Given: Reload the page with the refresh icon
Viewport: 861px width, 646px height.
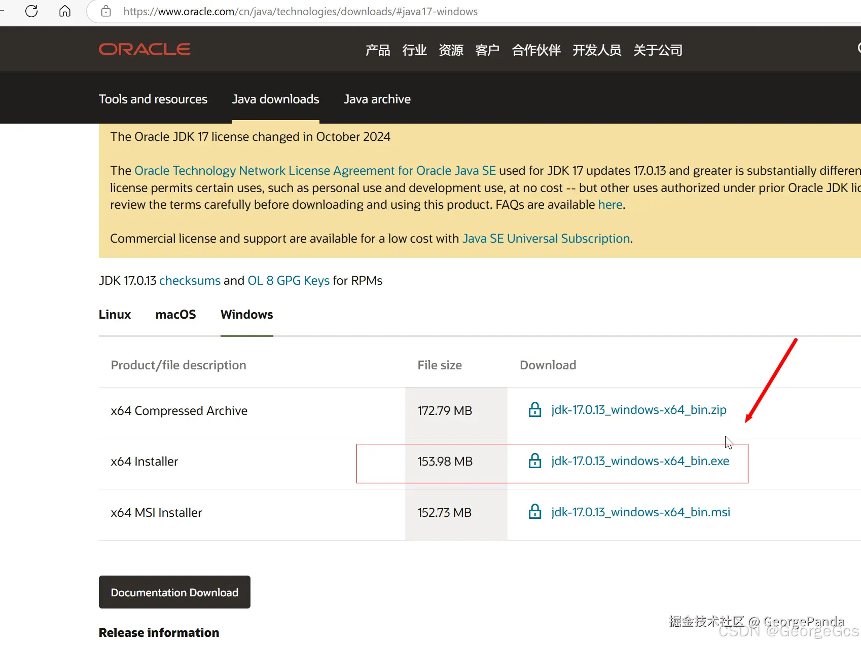Looking at the screenshot, I should [31, 11].
